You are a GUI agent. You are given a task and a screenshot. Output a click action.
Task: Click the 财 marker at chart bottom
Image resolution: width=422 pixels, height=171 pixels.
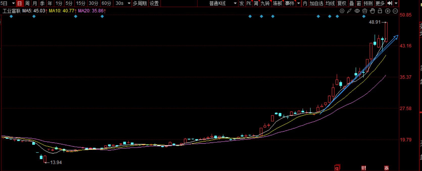point(364,168)
